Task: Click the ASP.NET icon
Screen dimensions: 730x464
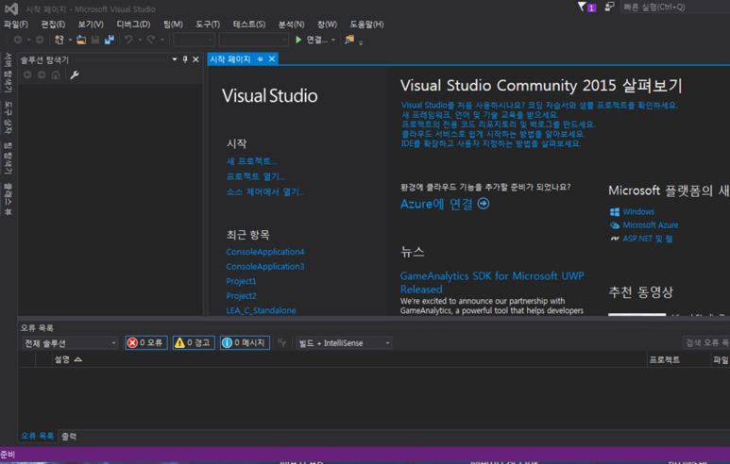Action: (615, 239)
